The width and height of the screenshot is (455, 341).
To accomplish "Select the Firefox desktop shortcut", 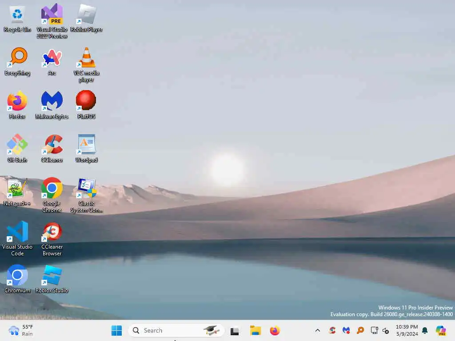I will [17, 105].
